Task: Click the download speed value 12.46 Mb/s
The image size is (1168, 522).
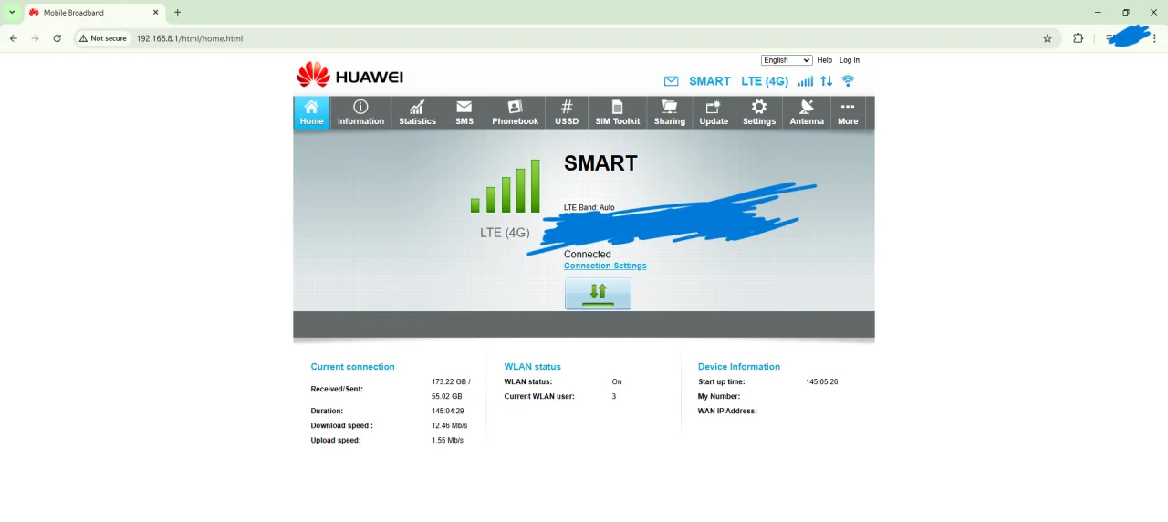Action: click(449, 425)
